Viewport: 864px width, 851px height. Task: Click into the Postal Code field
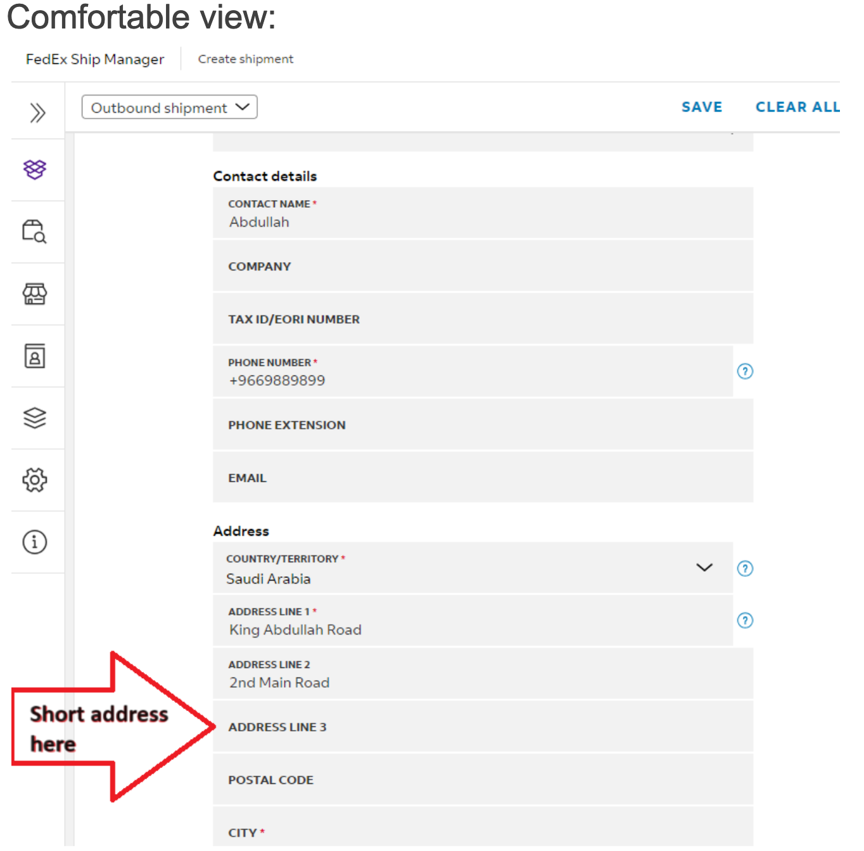(x=483, y=779)
